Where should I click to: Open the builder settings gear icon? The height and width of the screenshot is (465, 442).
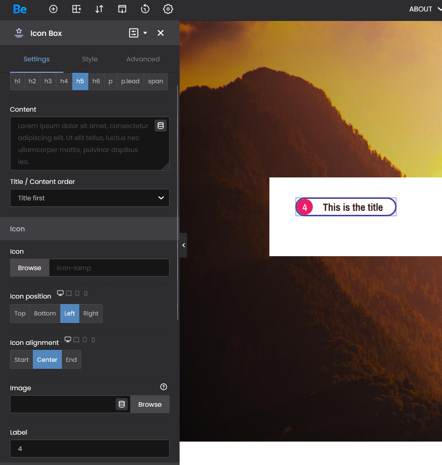168,9
